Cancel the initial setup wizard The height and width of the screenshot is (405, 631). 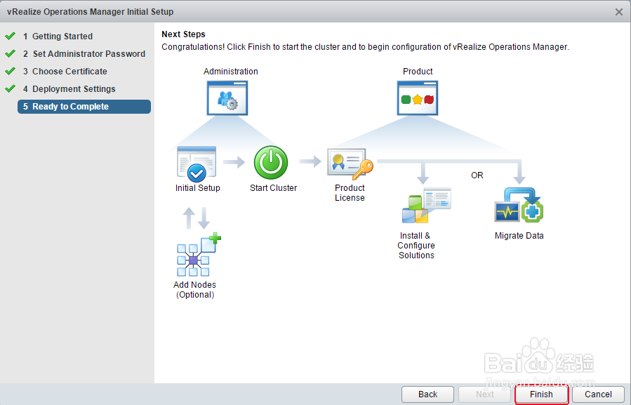(x=599, y=394)
